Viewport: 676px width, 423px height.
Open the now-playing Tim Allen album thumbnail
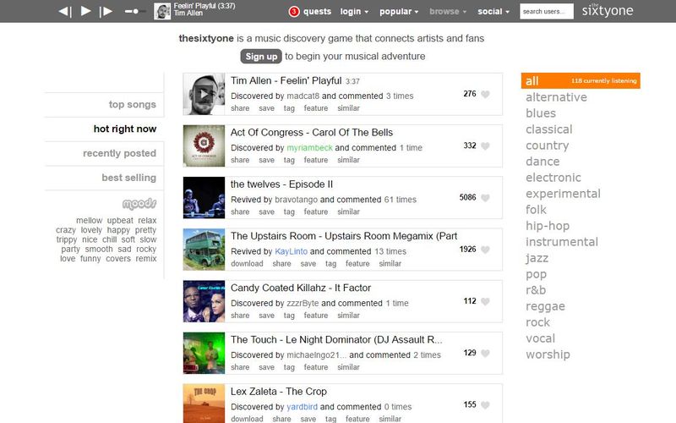(162, 11)
